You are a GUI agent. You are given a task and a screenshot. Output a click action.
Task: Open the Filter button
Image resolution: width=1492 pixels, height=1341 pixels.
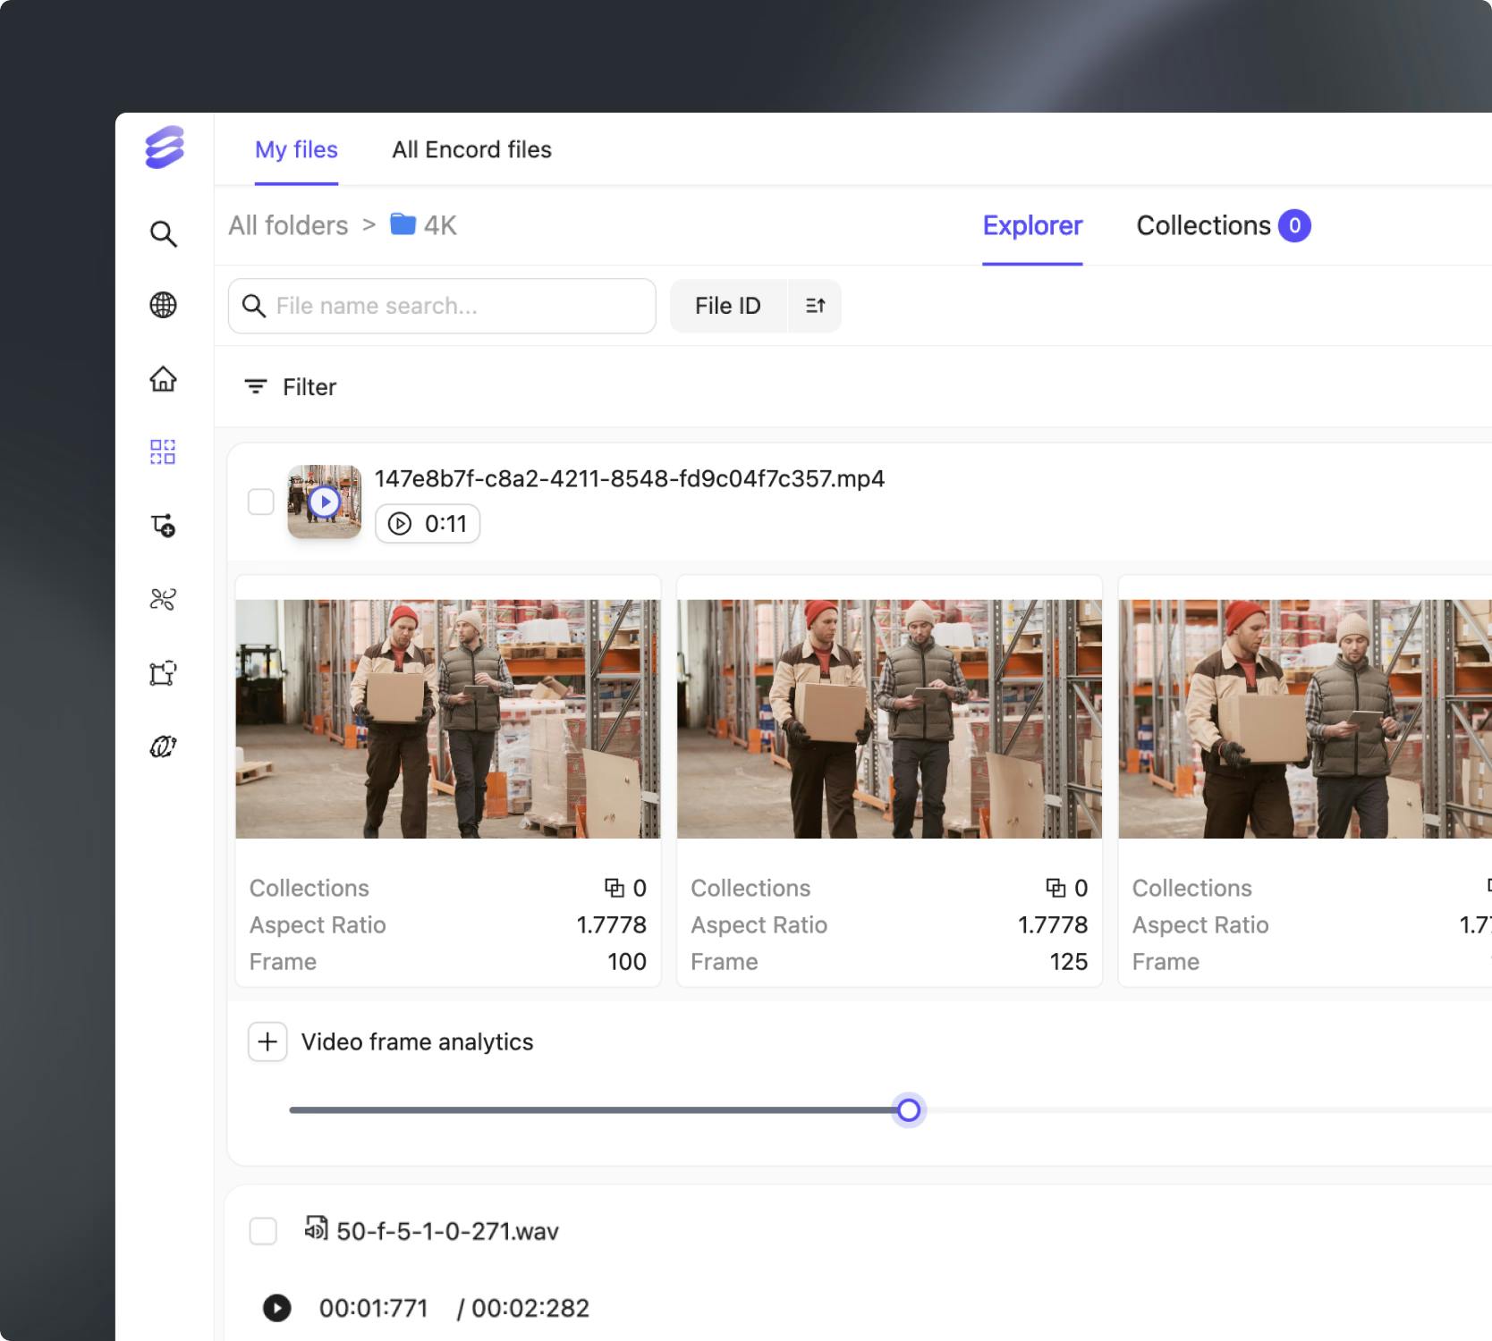tap(291, 386)
